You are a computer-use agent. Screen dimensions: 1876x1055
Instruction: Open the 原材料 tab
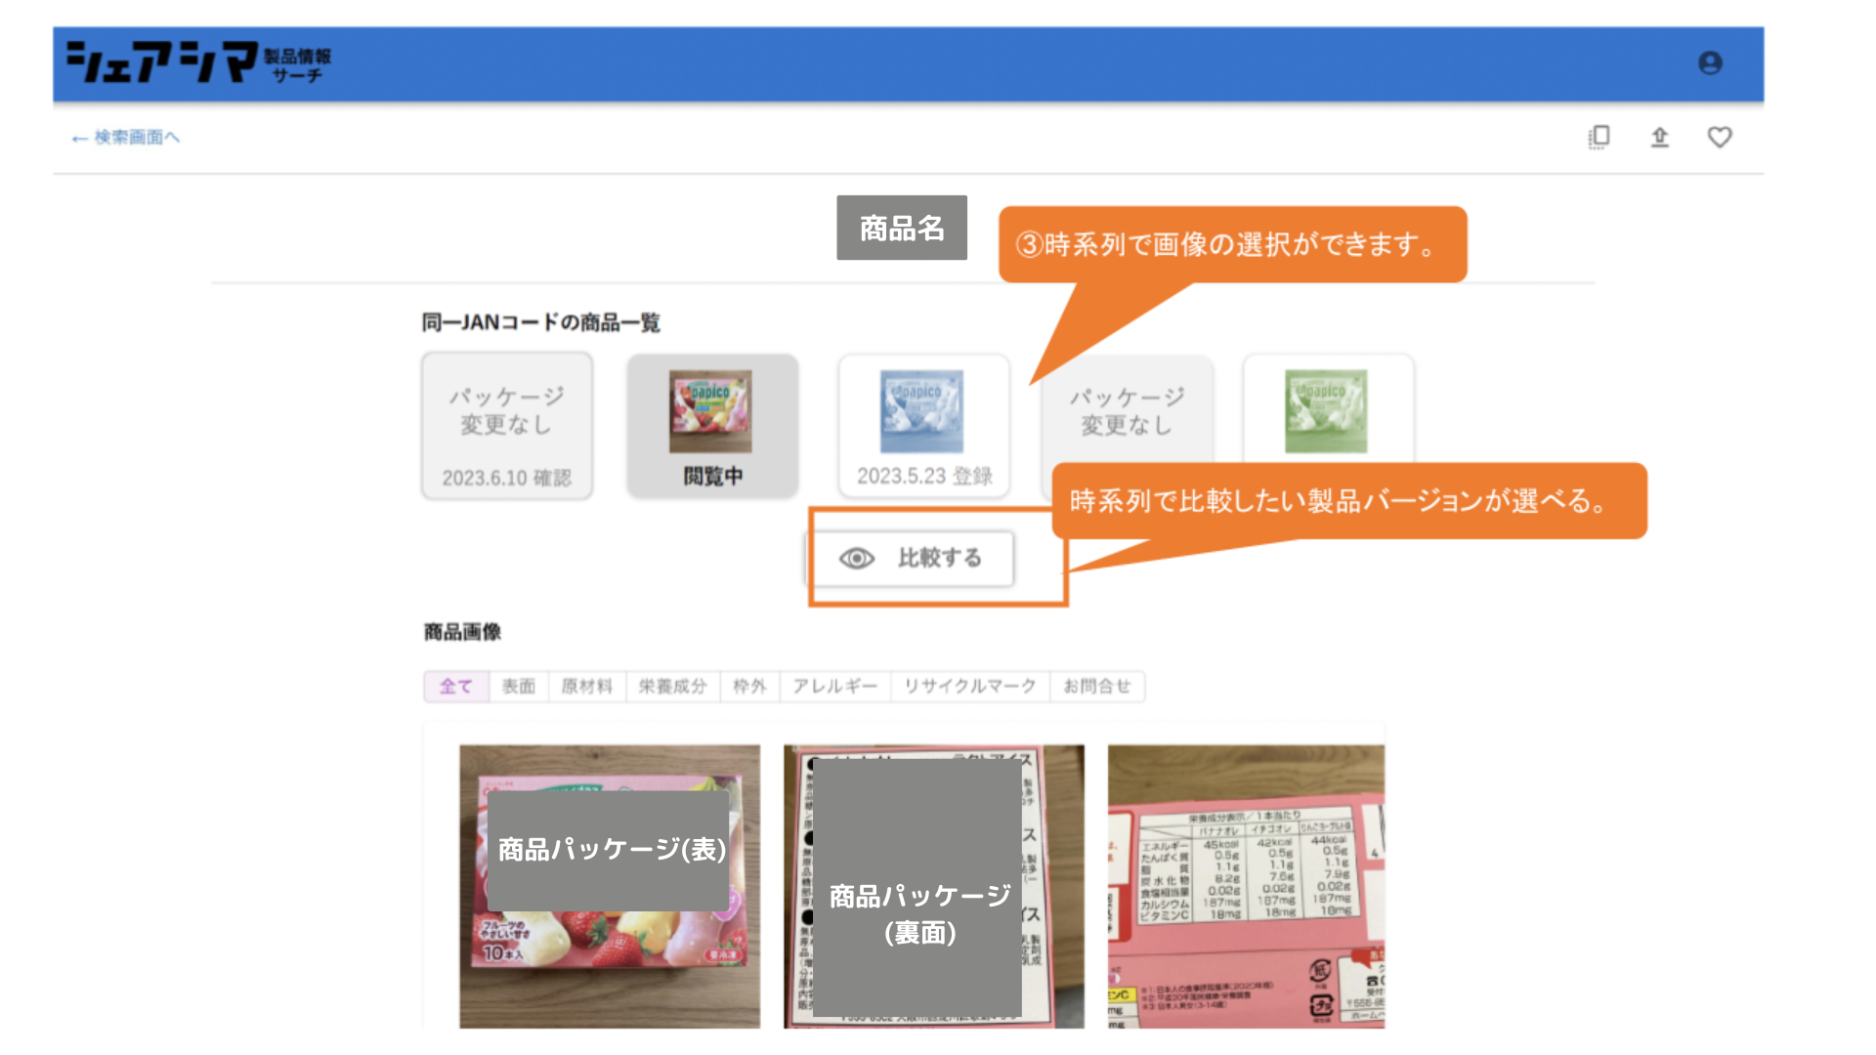586,687
